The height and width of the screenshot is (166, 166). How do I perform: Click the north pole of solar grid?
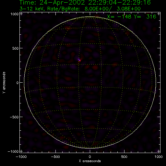pyautogui.click(x=90, y=17)
